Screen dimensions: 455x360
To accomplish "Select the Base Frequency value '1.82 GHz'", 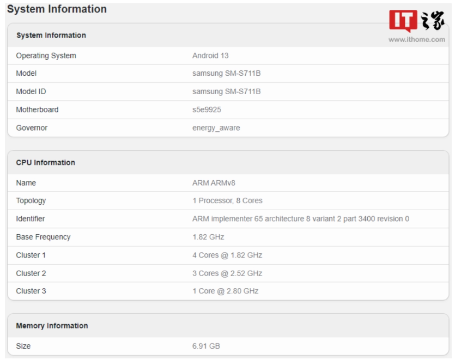I will click(208, 237).
